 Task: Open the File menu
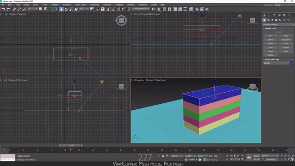3,5
